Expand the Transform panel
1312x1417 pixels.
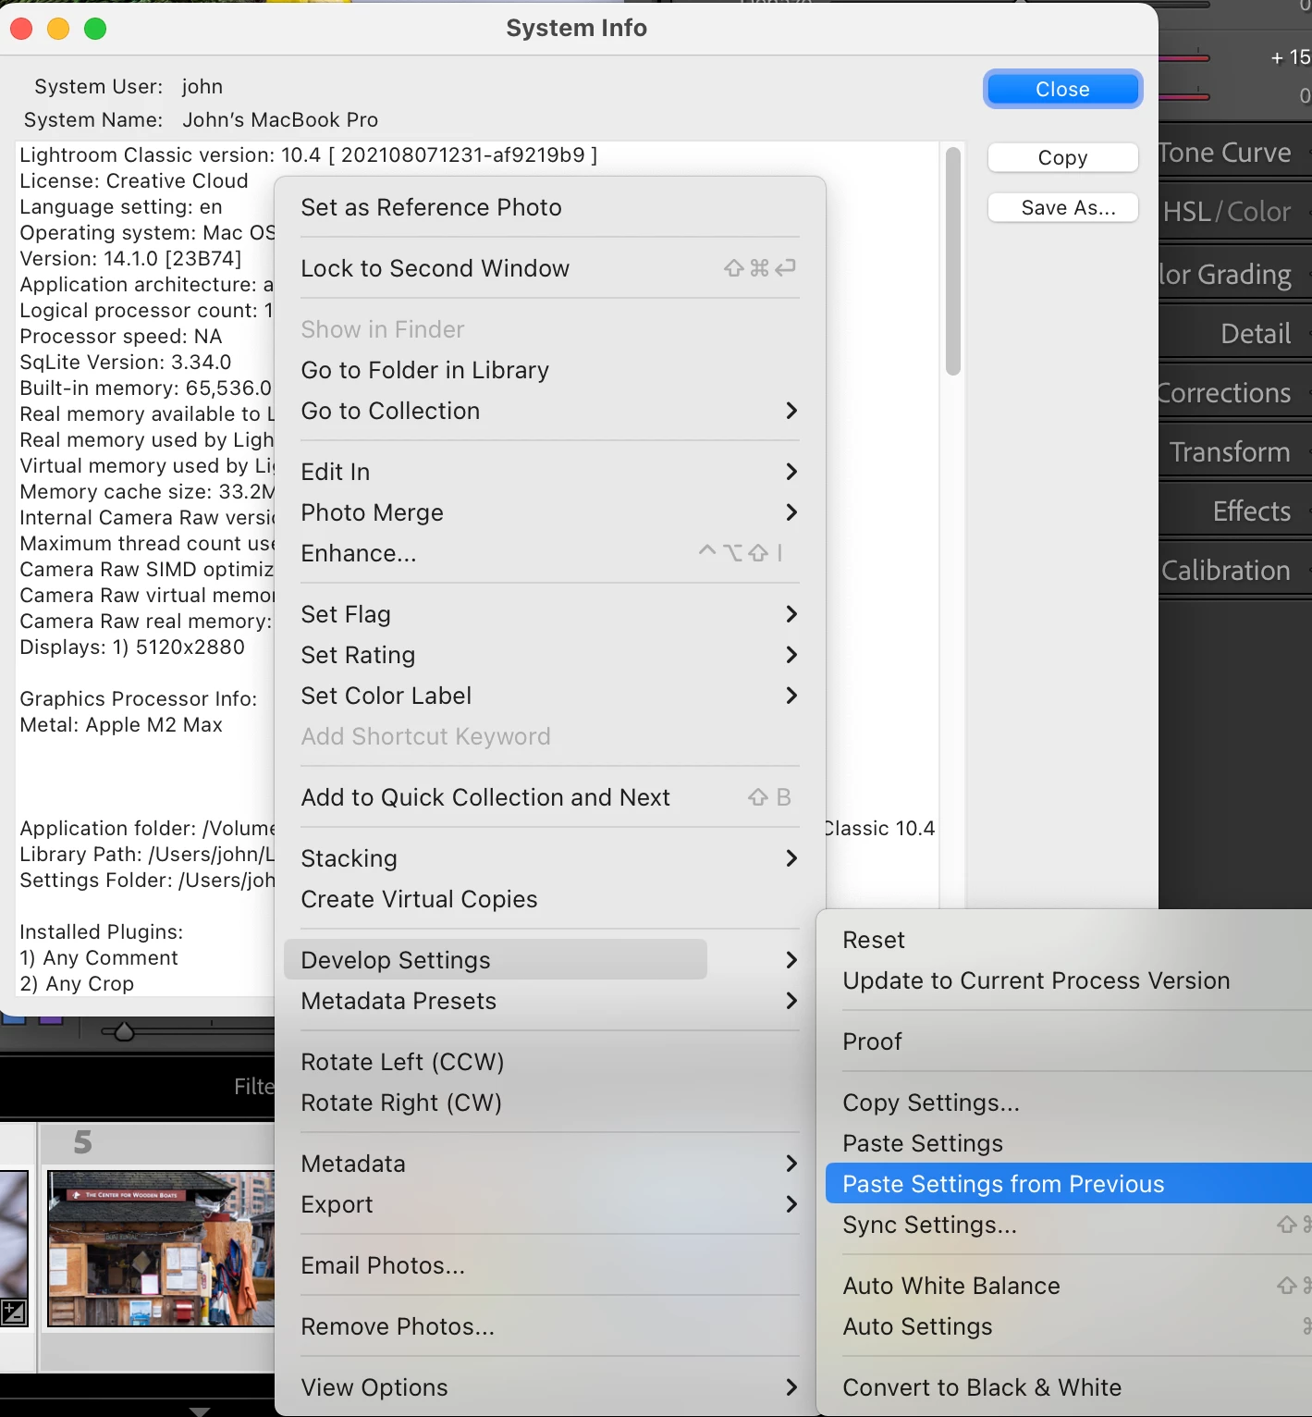(1235, 452)
